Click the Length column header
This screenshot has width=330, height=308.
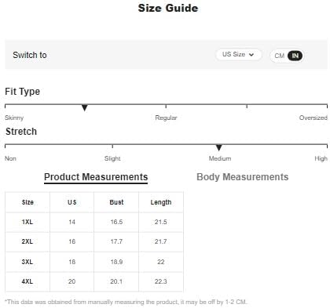pyautogui.click(x=161, y=202)
